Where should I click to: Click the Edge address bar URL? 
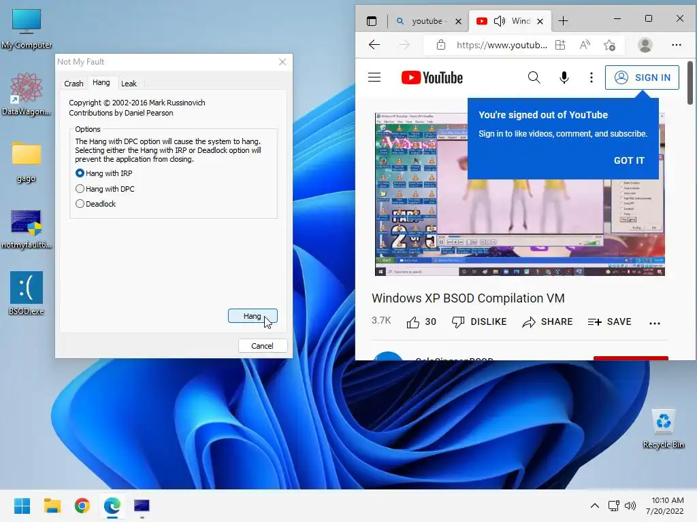pyautogui.click(x=502, y=45)
